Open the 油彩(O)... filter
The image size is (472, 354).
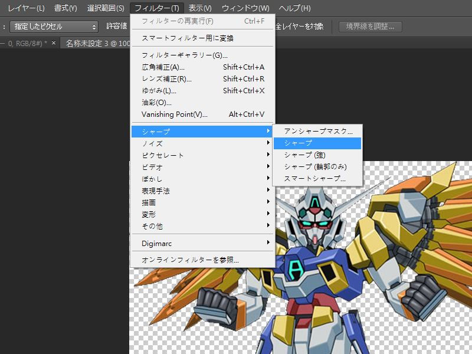[202, 102]
